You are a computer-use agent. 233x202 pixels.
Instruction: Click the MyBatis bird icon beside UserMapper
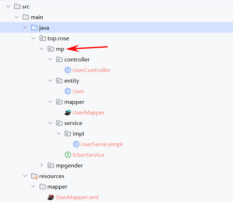68,112
